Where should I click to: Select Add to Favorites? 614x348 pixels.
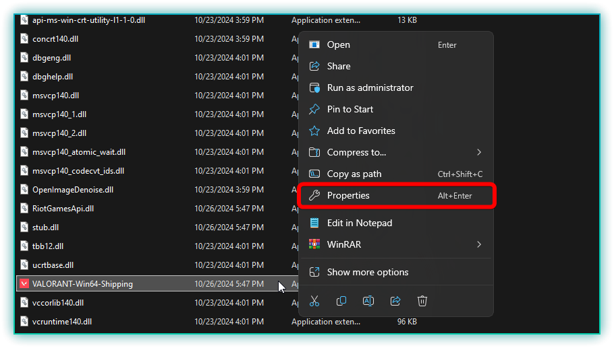395,131
